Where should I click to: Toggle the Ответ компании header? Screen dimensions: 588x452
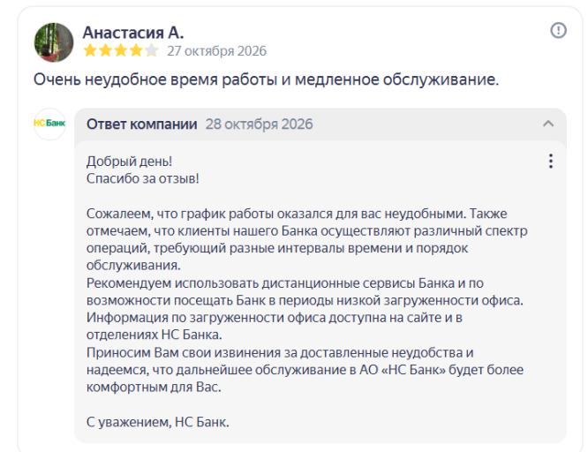(x=320, y=124)
